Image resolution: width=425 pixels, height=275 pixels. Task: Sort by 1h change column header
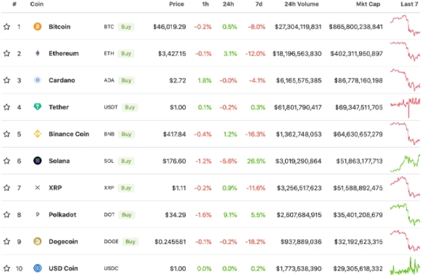(x=205, y=4)
